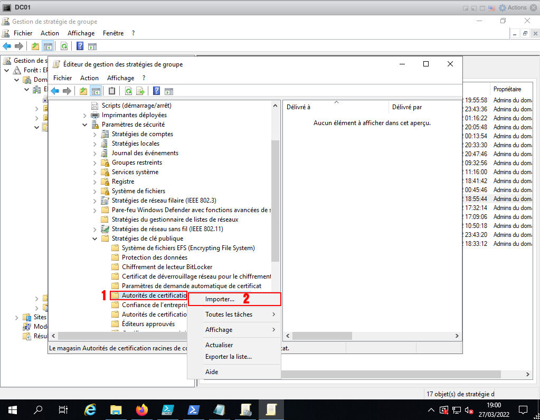Toggle the show/hide console tree icon in editor

(x=96, y=91)
